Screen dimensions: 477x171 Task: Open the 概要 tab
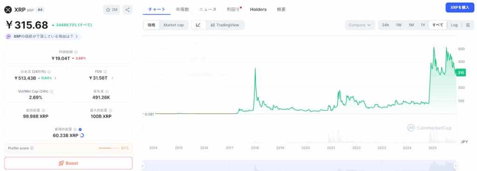tap(281, 9)
